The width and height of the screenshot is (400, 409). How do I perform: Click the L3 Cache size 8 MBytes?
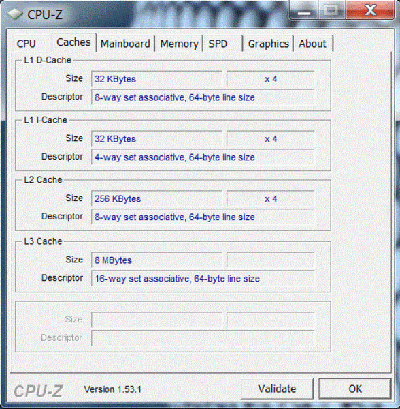point(157,260)
